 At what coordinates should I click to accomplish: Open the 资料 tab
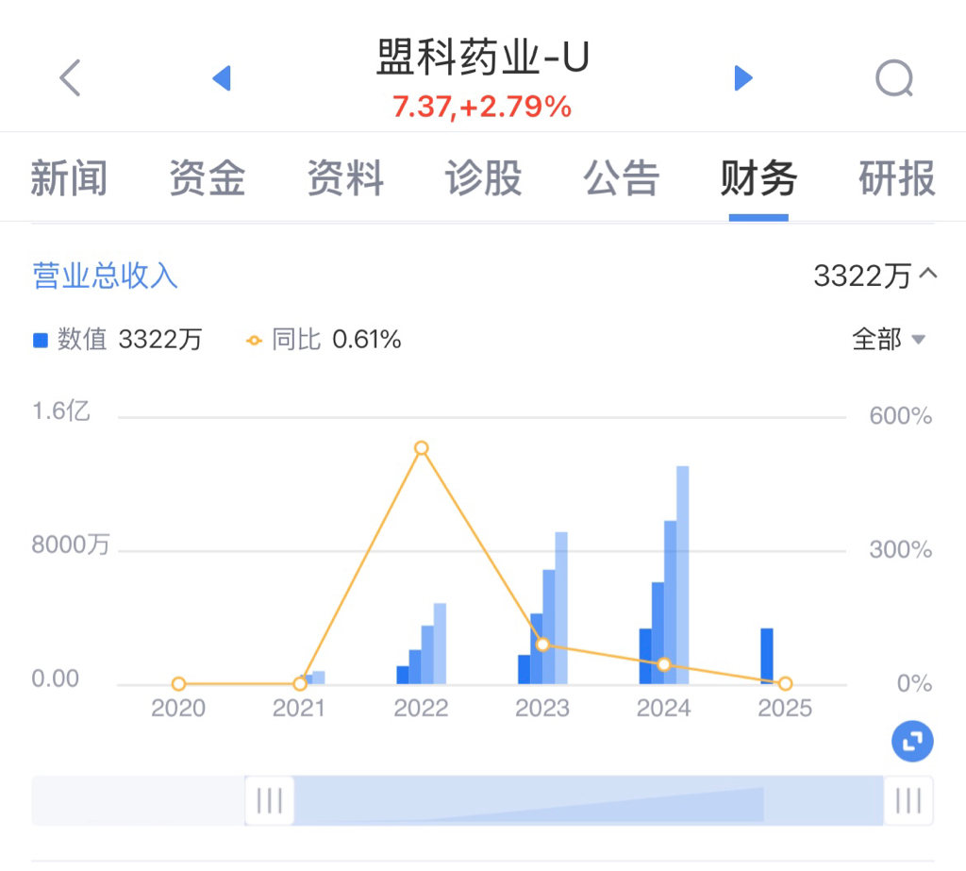tap(345, 177)
